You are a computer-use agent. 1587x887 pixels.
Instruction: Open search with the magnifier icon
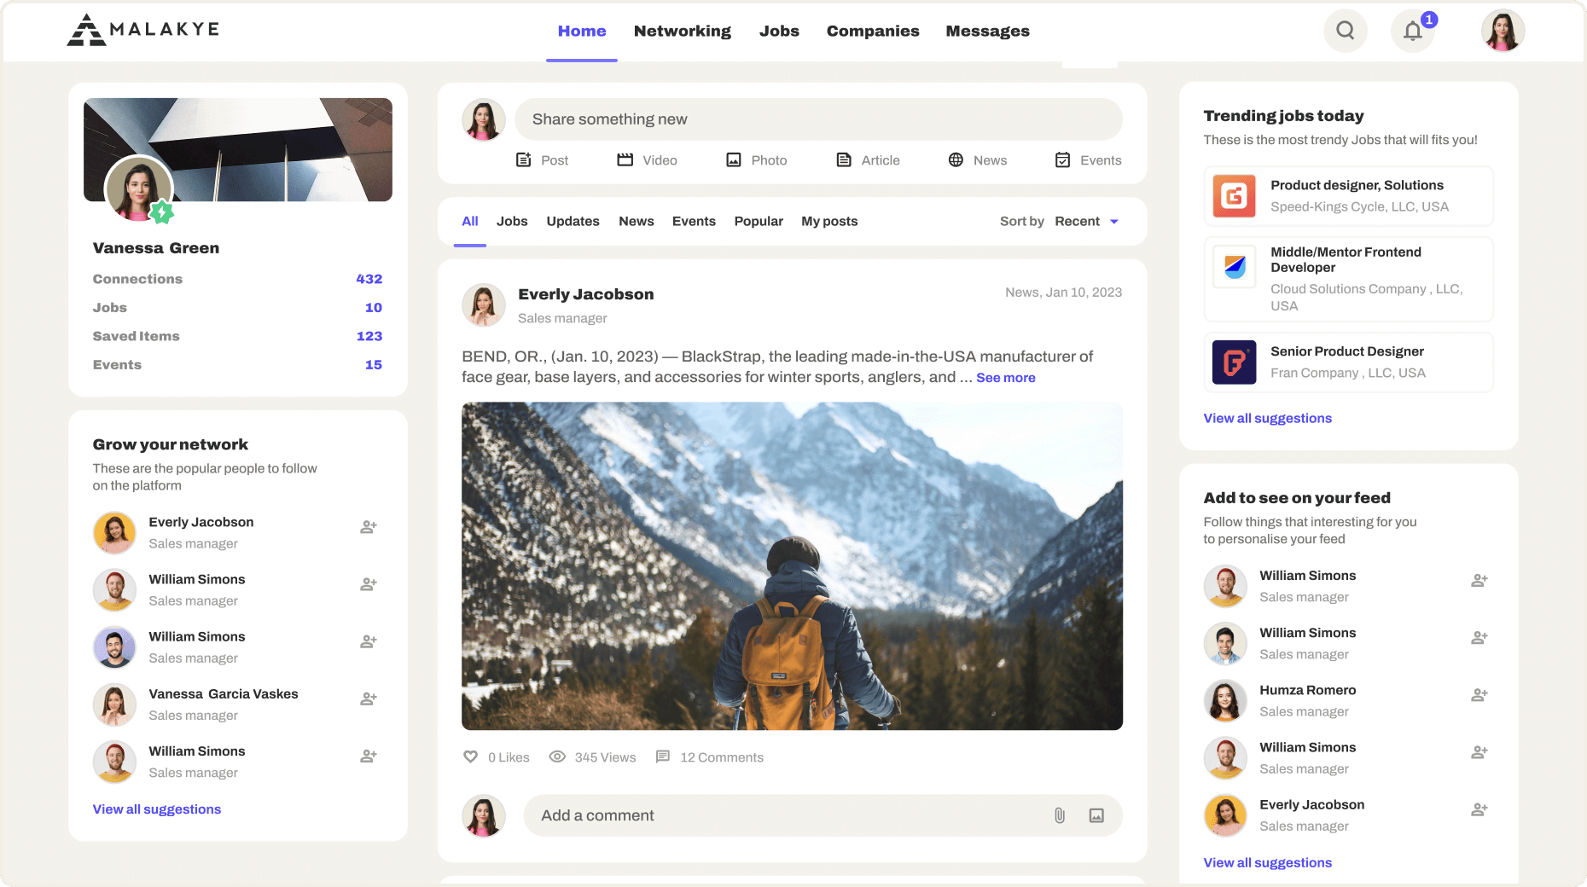[1345, 31]
